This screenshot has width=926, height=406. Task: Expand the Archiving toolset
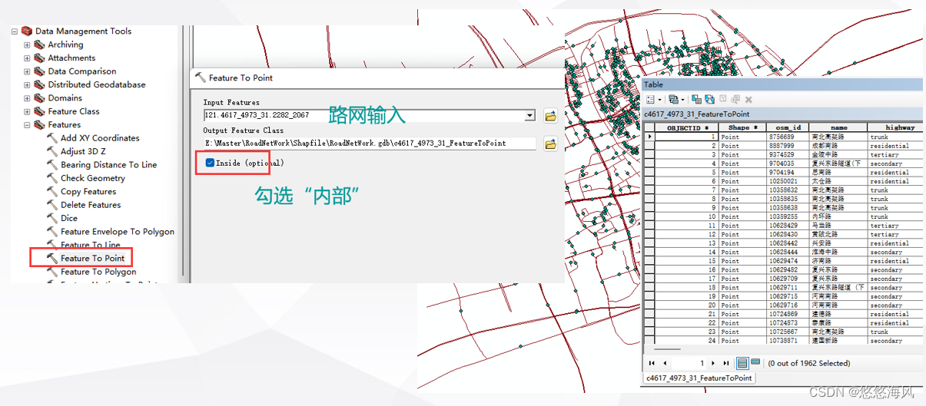tap(27, 45)
